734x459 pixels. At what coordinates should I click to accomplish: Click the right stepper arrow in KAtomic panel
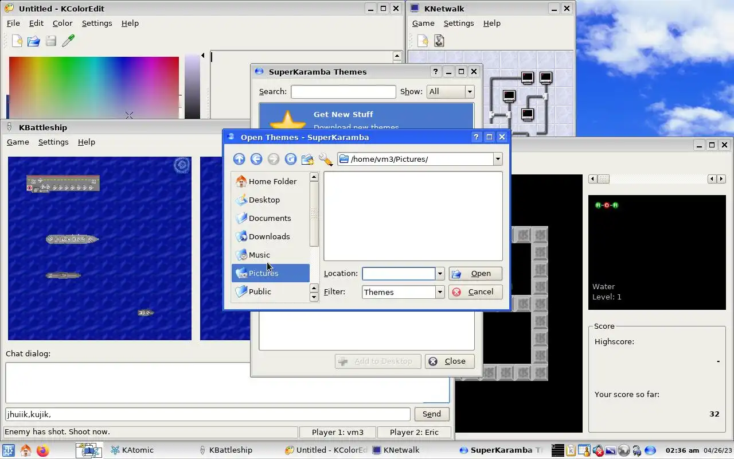coord(720,179)
